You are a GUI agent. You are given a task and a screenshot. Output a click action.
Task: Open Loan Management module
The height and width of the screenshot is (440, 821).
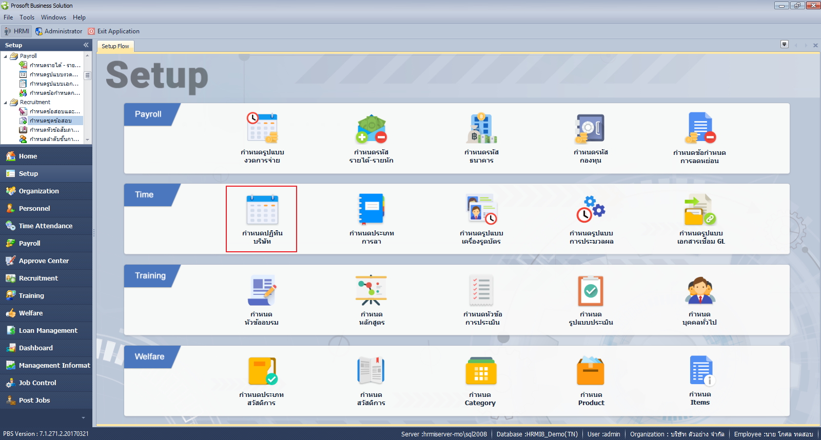[x=46, y=330]
